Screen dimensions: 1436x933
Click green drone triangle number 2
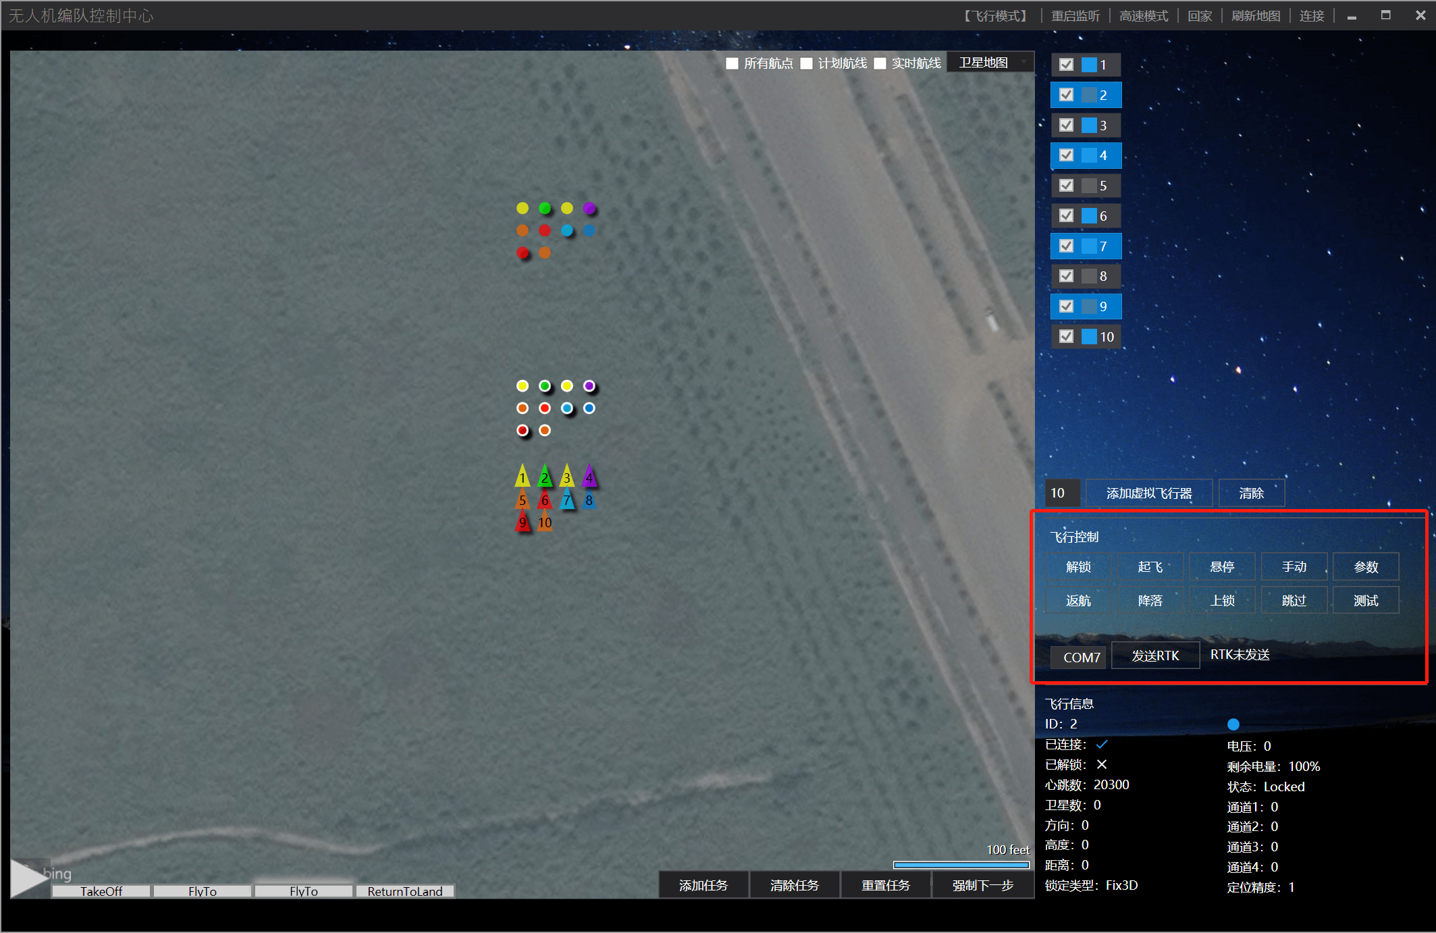tap(545, 477)
